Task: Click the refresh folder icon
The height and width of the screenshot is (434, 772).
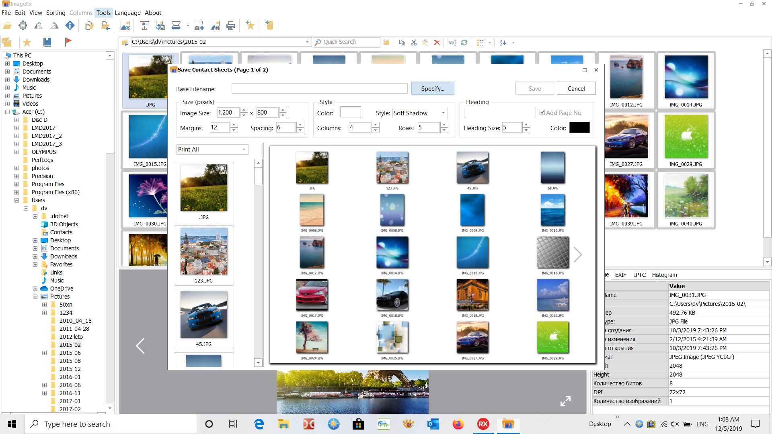Action: [464, 42]
